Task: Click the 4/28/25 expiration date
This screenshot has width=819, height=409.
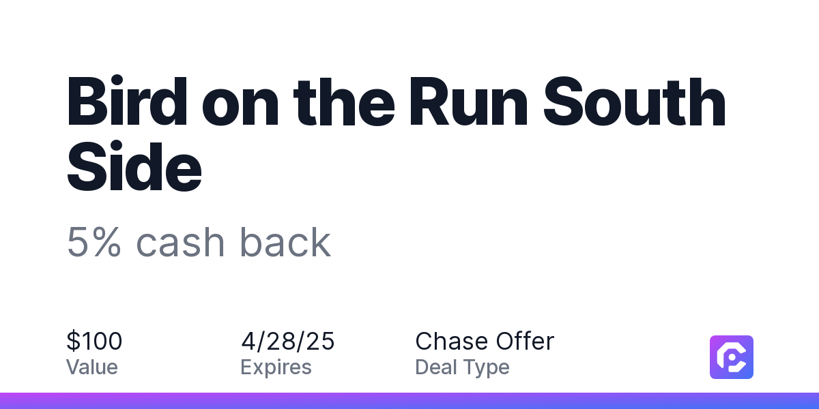Action: coord(288,341)
